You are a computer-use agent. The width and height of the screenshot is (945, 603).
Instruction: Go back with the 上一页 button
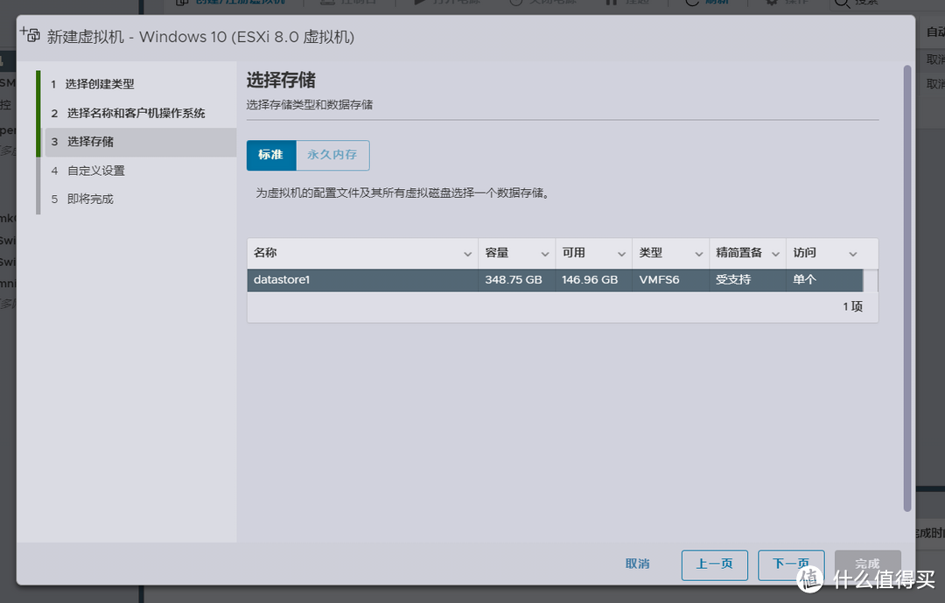[x=715, y=565]
